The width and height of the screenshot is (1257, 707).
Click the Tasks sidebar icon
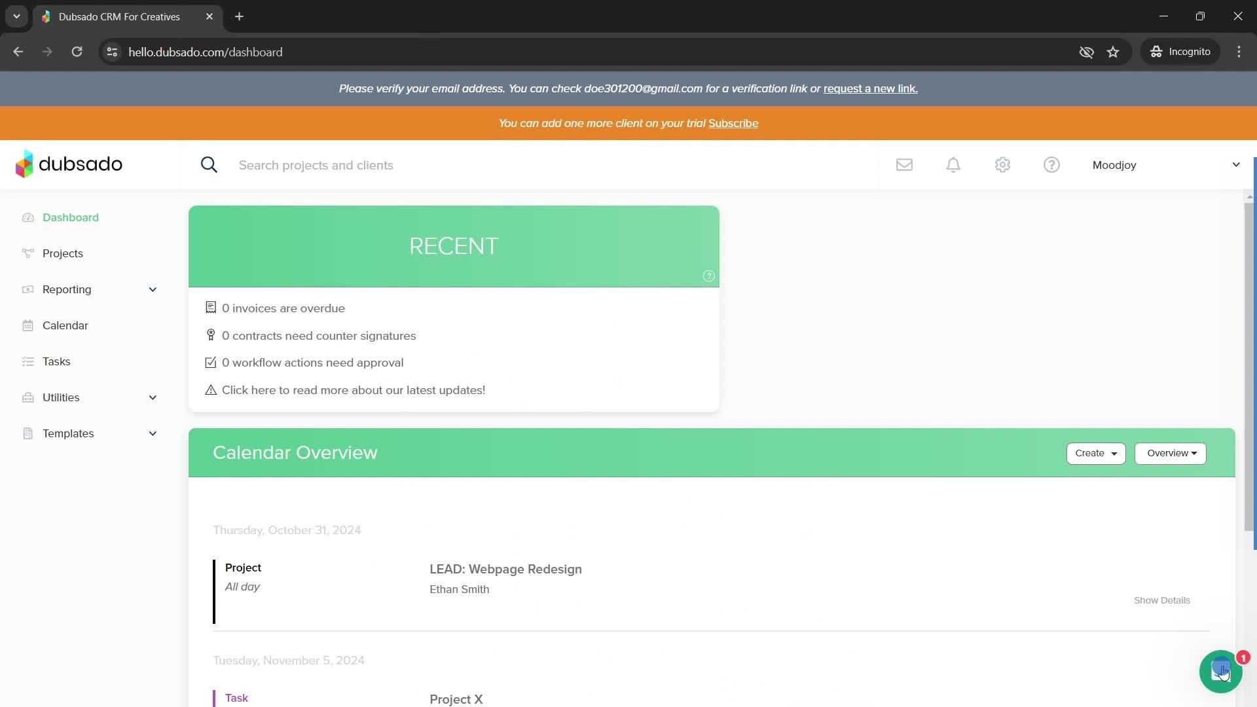click(27, 361)
